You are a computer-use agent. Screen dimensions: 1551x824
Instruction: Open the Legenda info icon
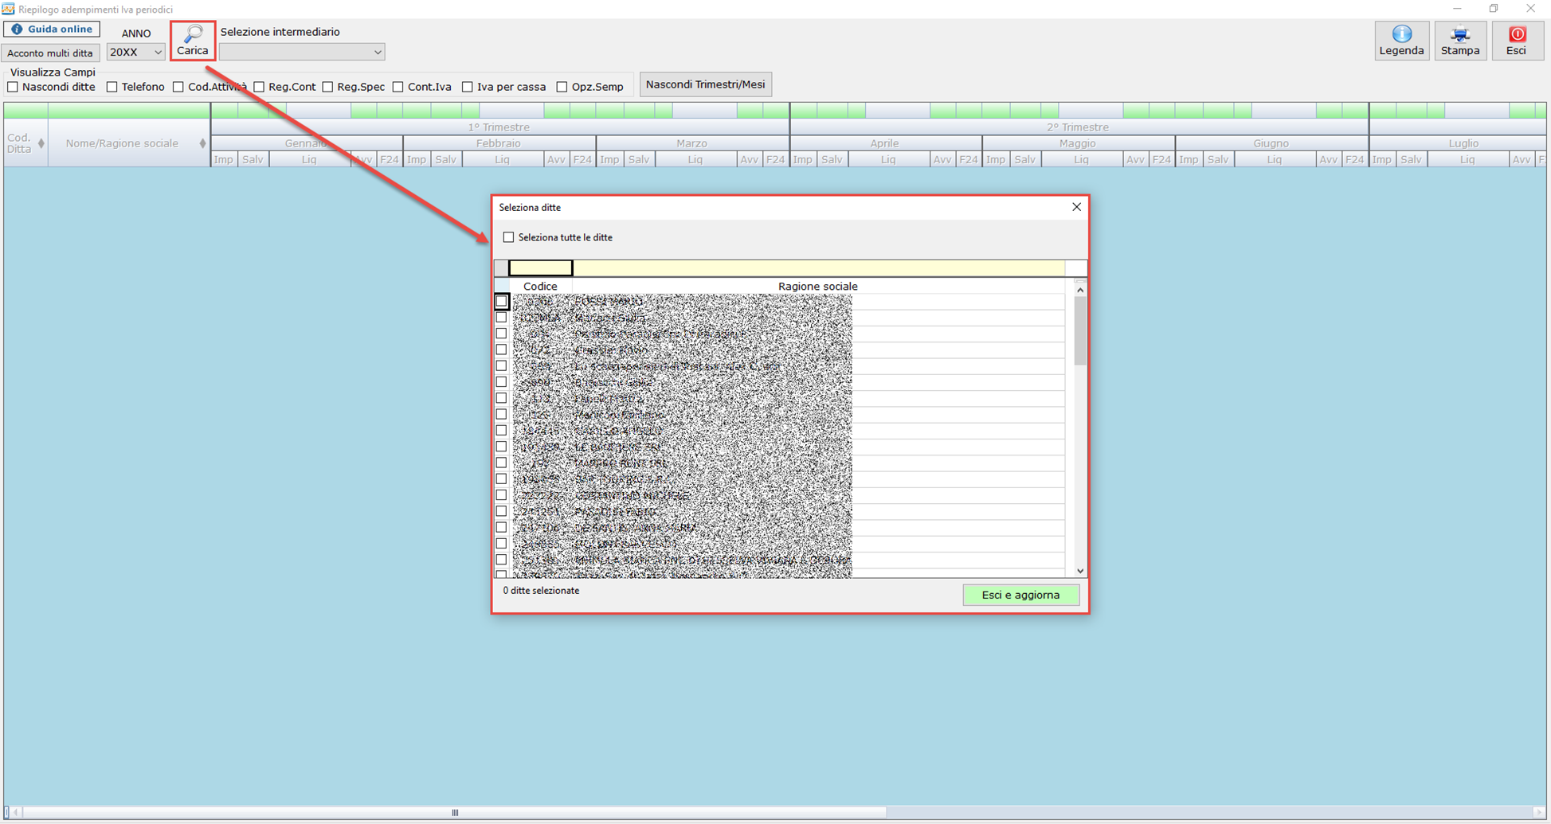(x=1401, y=34)
